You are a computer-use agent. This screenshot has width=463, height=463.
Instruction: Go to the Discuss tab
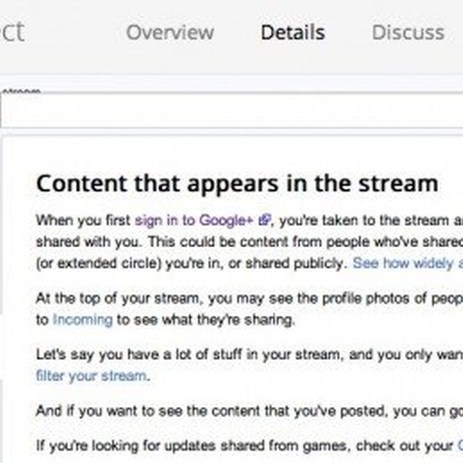pos(408,33)
